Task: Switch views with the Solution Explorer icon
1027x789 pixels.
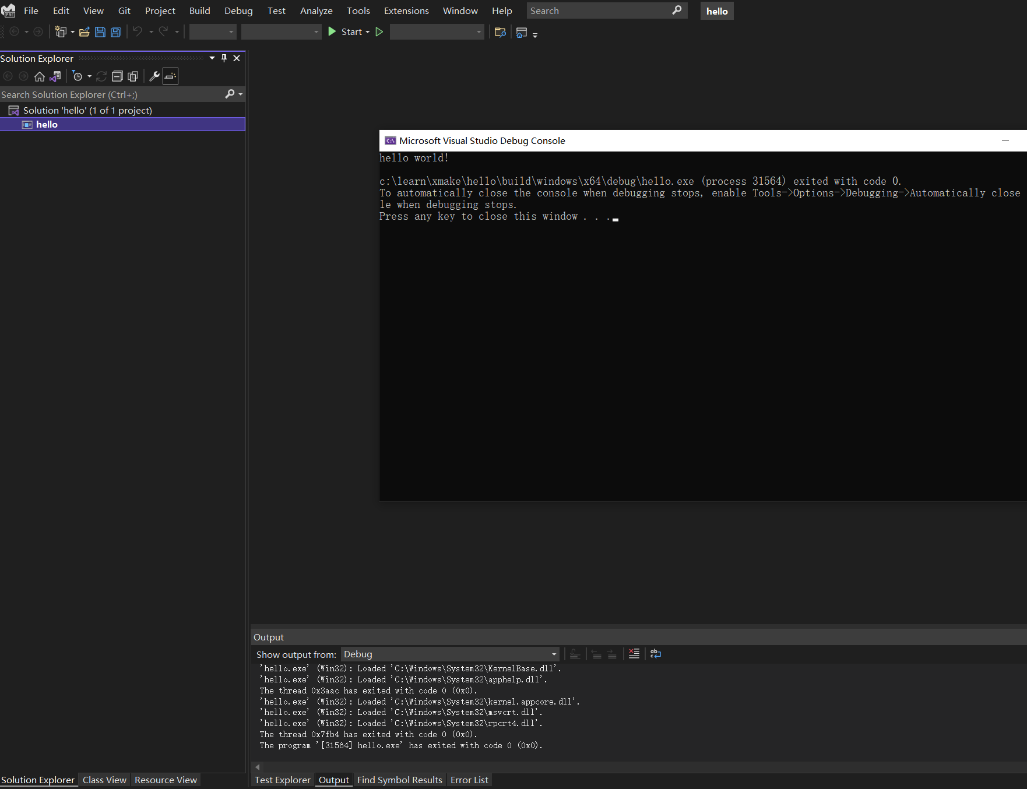Action: (55, 76)
